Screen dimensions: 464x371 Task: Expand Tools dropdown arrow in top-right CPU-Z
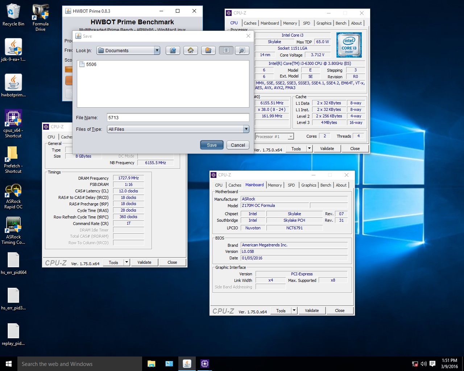[x=309, y=149]
